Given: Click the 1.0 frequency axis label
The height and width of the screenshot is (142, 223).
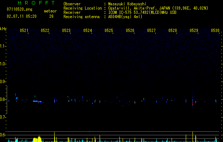Looking at the screenshot, I should pos(3,64).
